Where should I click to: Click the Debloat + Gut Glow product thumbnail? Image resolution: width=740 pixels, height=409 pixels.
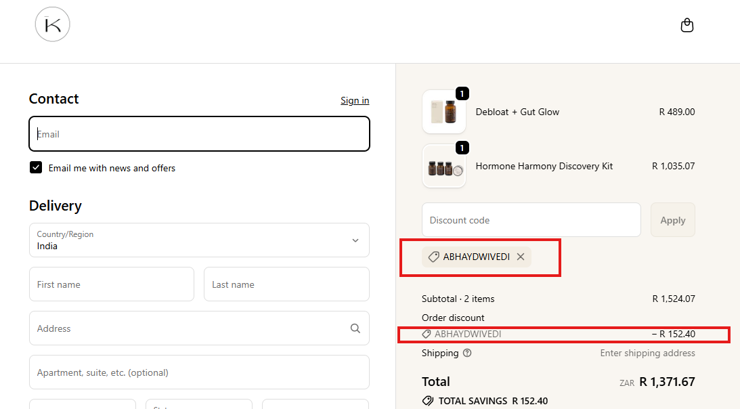click(x=444, y=112)
